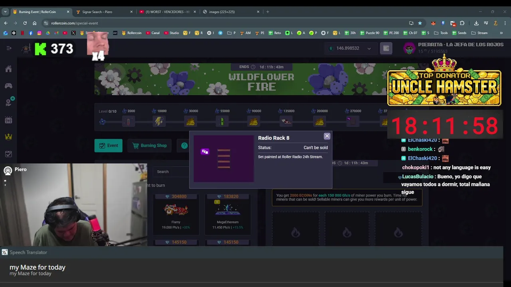511x287 pixels.
Task: Click the wallet icon in header
Action: pyautogui.click(x=386, y=48)
